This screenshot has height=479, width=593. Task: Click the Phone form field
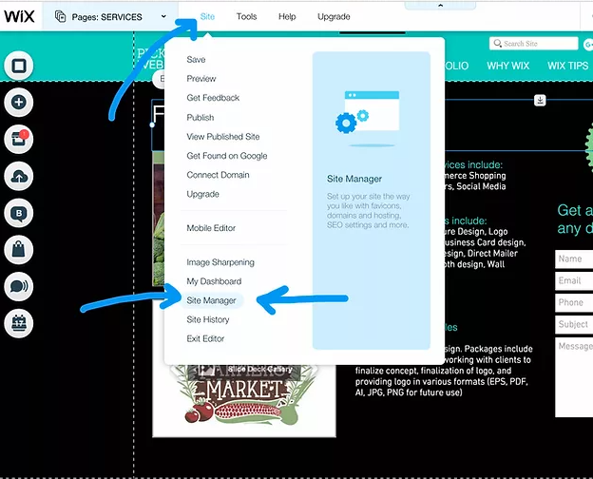point(574,302)
